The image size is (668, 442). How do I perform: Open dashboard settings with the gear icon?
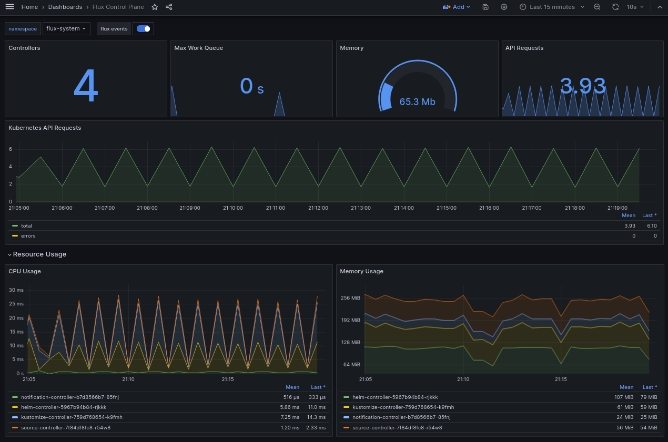(x=503, y=7)
